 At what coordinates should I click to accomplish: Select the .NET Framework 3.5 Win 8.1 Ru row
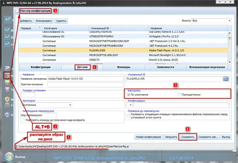[123, 41]
